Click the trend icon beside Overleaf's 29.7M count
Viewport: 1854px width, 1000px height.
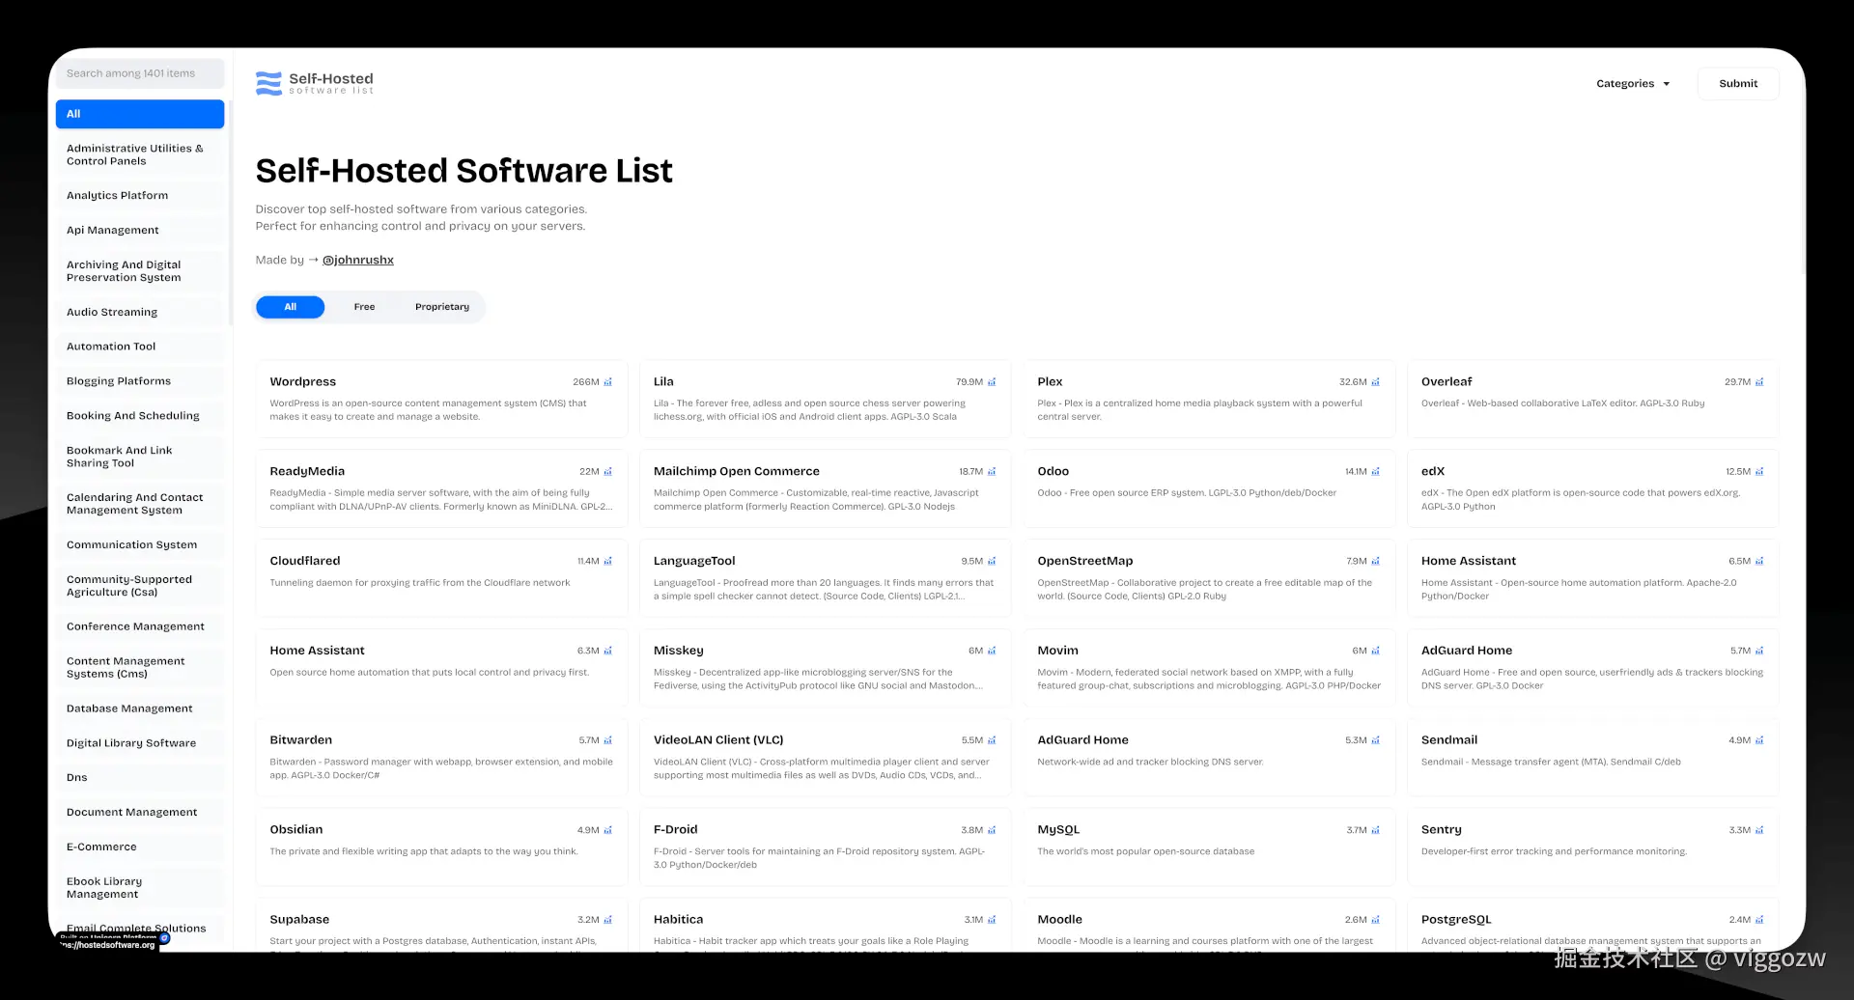[x=1759, y=382]
